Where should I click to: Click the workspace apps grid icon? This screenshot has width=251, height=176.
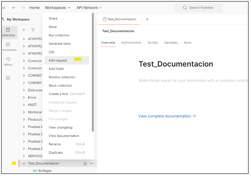click(x=8, y=78)
